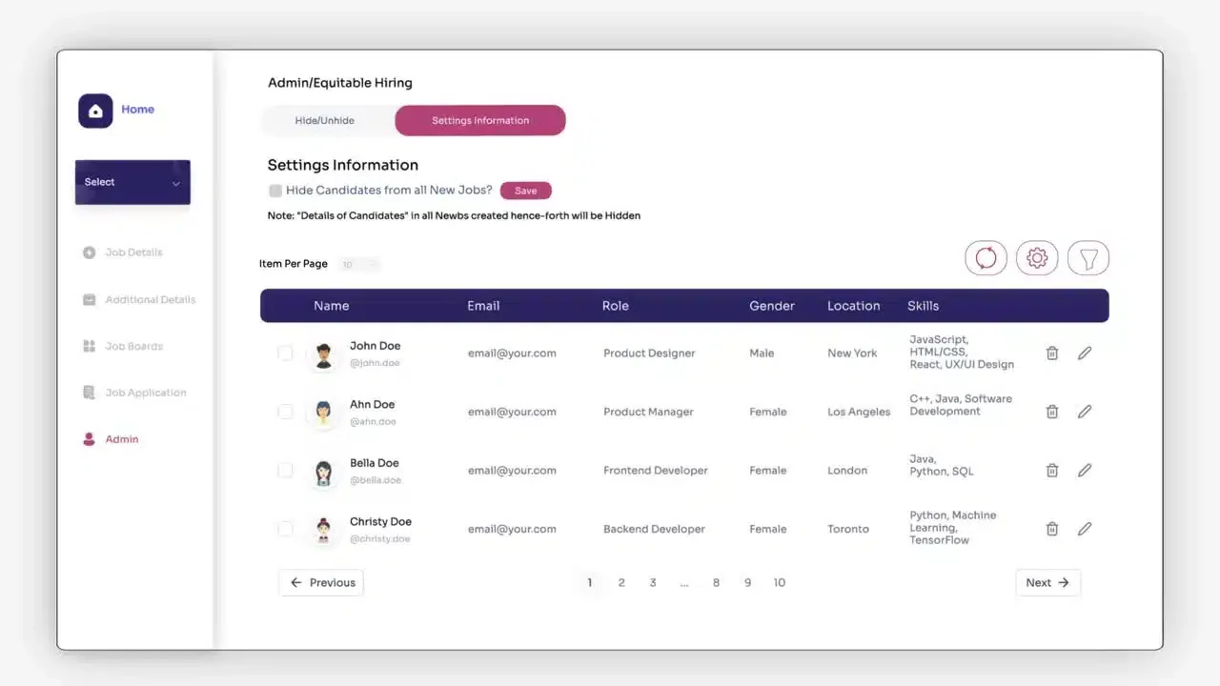Click the Job Boards grid icon

[90, 346]
